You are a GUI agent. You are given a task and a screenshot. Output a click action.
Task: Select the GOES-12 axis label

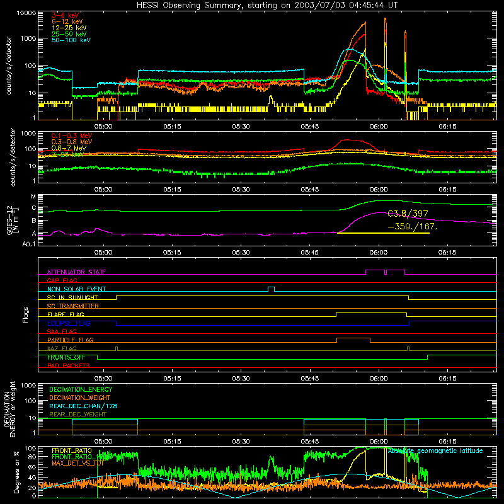tap(12, 220)
